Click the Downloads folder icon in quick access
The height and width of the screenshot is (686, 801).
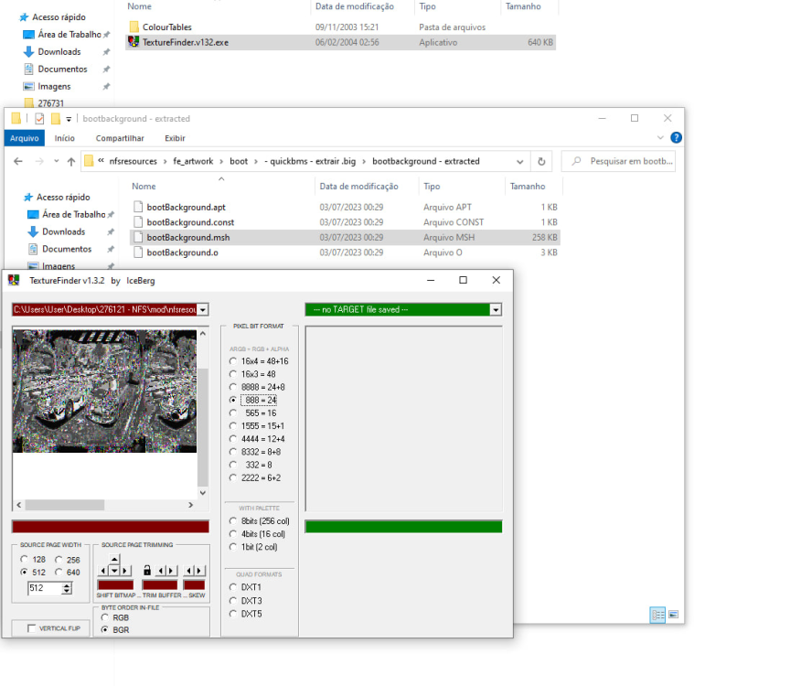click(x=32, y=232)
